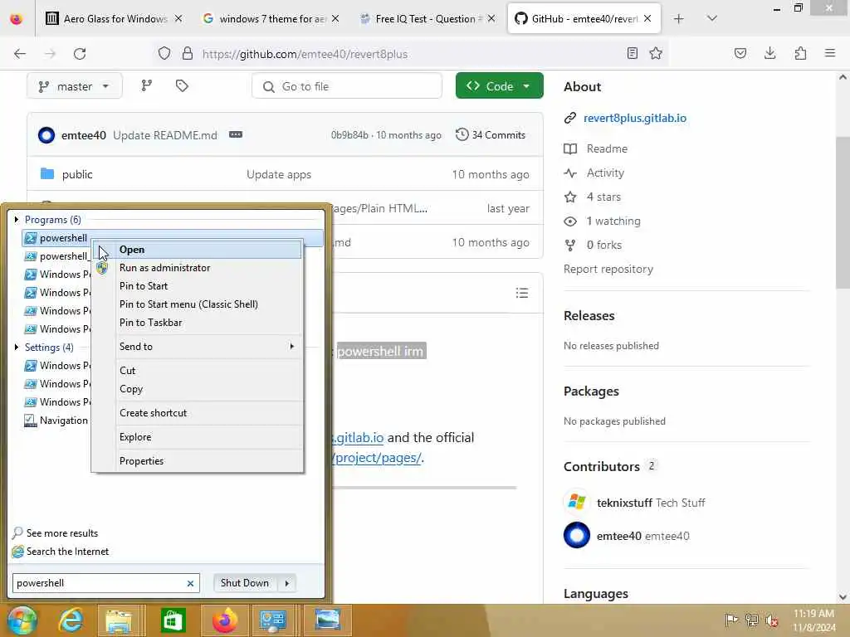Open Firefox downloads panel
Image resolution: width=850 pixels, height=637 pixels.
[x=769, y=53]
